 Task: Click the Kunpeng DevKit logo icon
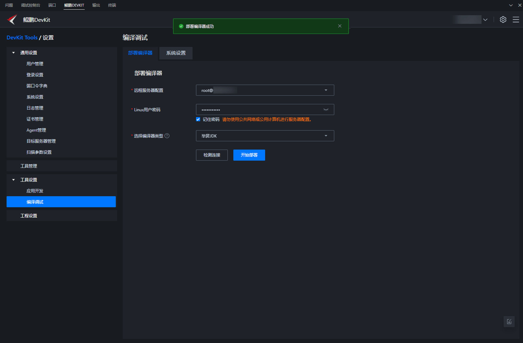pos(12,20)
